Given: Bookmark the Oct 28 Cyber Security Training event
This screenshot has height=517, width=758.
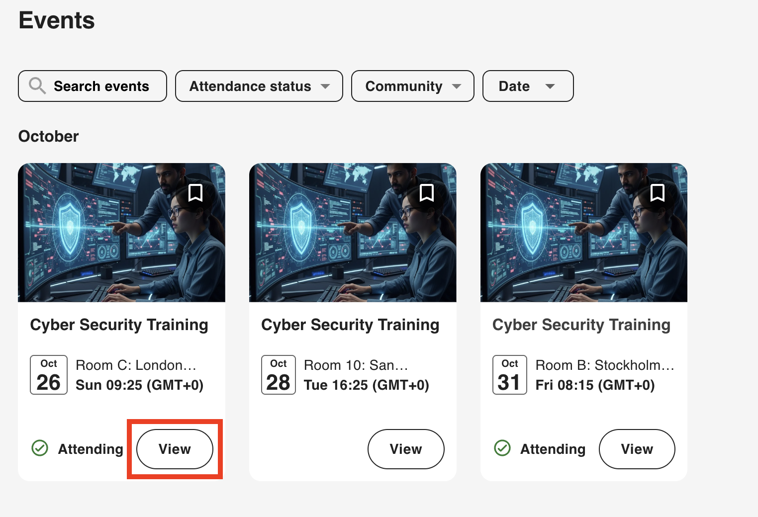Looking at the screenshot, I should coord(427,193).
